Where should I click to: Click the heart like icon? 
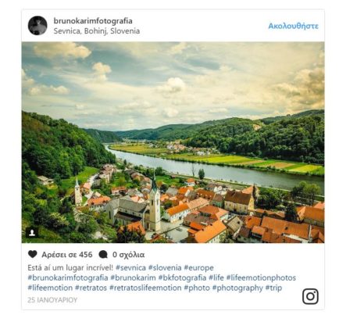[33, 254]
